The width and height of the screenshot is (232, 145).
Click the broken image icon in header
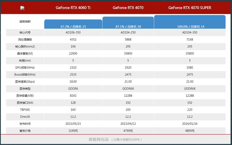tap(22, 8)
